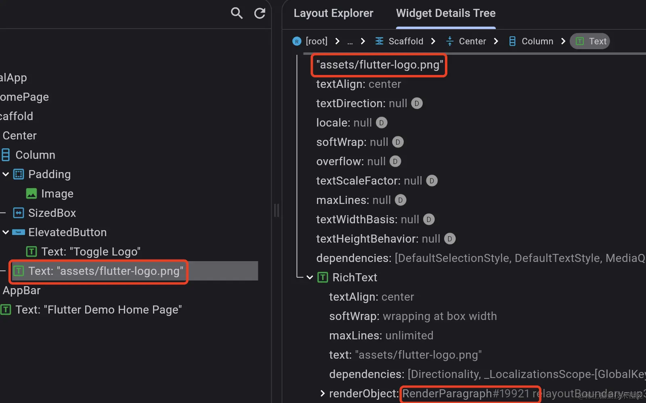The image size is (646, 403).
Task: Select the Widget Details Tree tab
Action: (x=446, y=13)
